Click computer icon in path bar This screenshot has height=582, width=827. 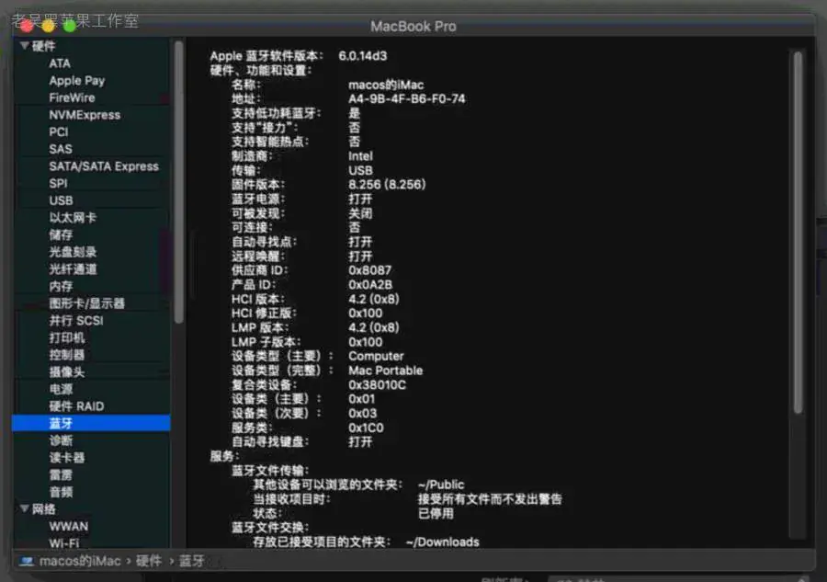[27, 561]
